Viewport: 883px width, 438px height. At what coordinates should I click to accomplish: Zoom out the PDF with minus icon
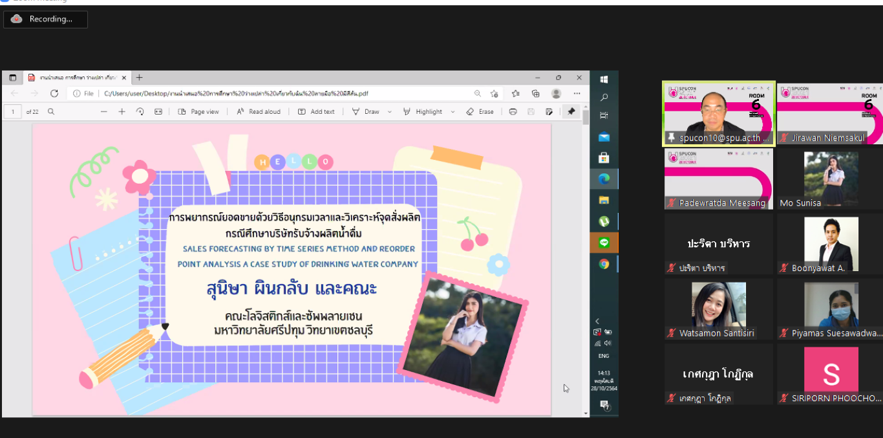pos(103,111)
